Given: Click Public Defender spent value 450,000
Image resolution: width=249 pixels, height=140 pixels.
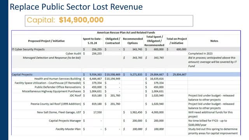Looking at the screenshot, I should [97, 87].
